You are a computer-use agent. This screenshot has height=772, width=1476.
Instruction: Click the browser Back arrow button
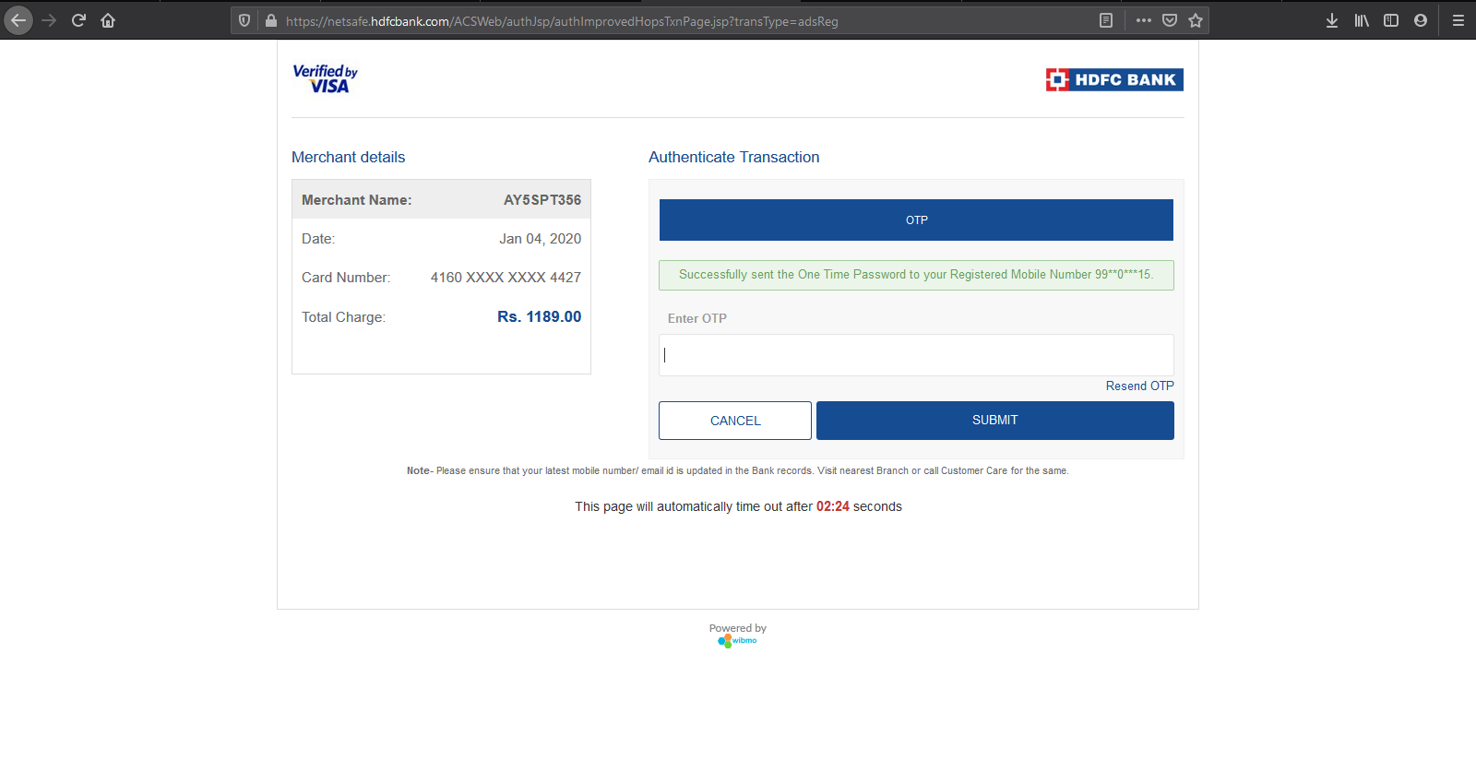coord(18,20)
